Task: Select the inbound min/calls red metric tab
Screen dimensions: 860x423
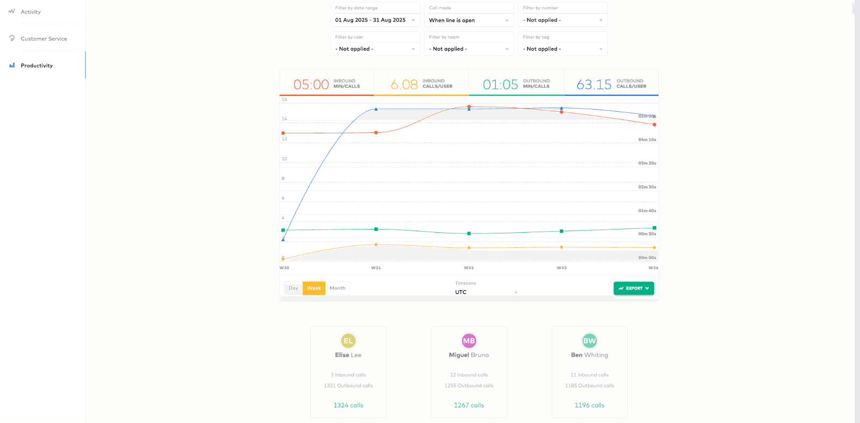Action: [327, 84]
